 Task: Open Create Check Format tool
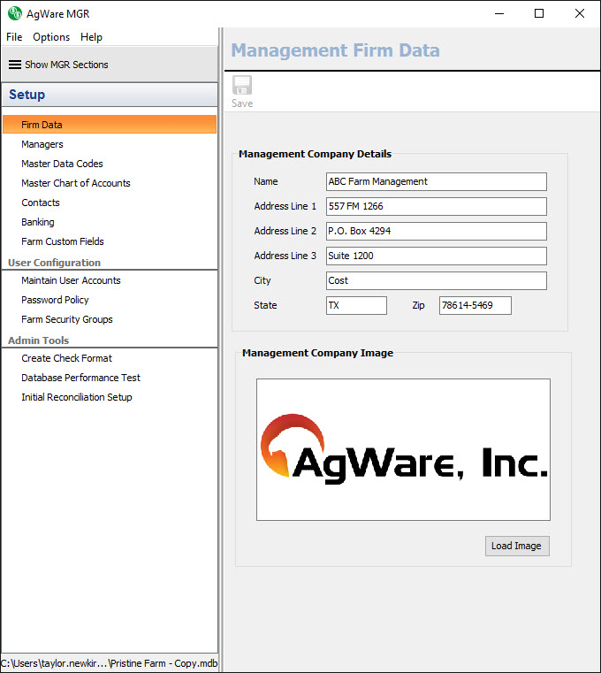[67, 358]
